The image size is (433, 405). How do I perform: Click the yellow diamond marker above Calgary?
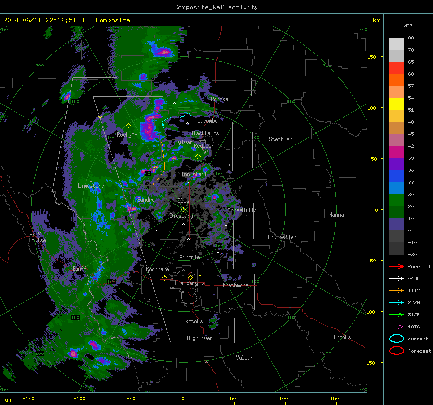point(190,277)
